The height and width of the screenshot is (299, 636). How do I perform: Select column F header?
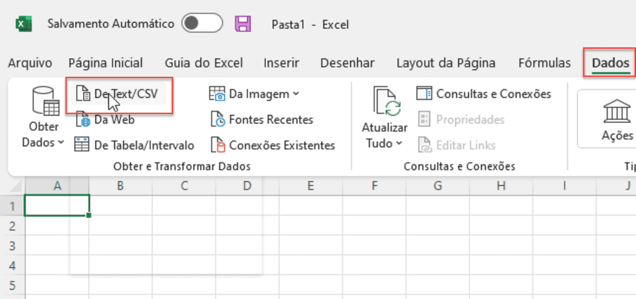click(374, 186)
